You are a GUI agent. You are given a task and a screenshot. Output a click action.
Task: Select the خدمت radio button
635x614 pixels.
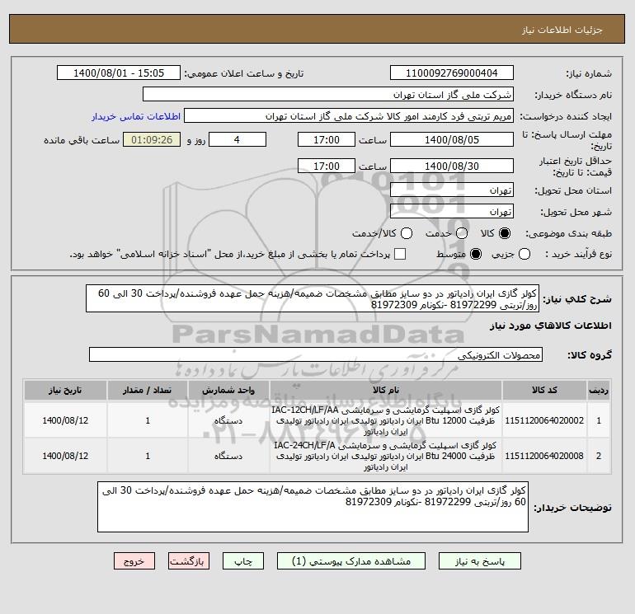[x=462, y=233]
